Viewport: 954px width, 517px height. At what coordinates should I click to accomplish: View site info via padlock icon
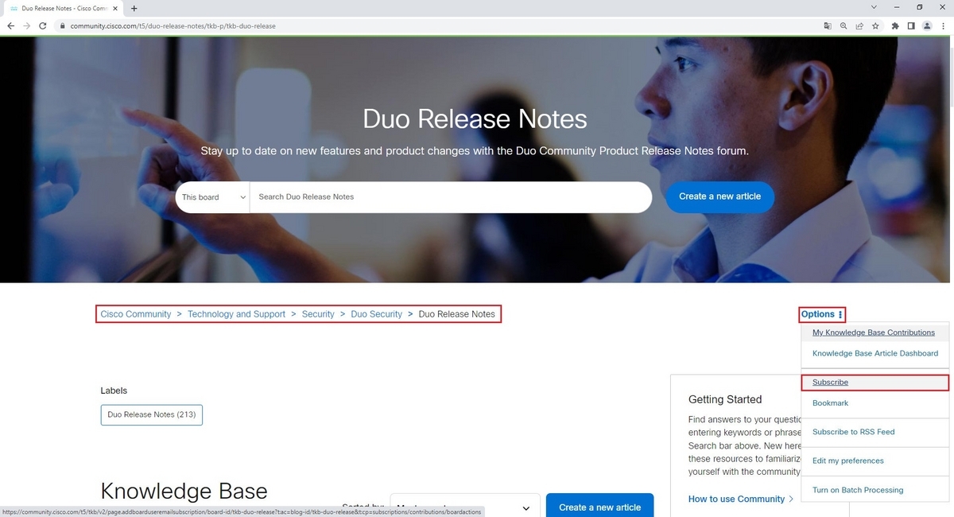62,25
